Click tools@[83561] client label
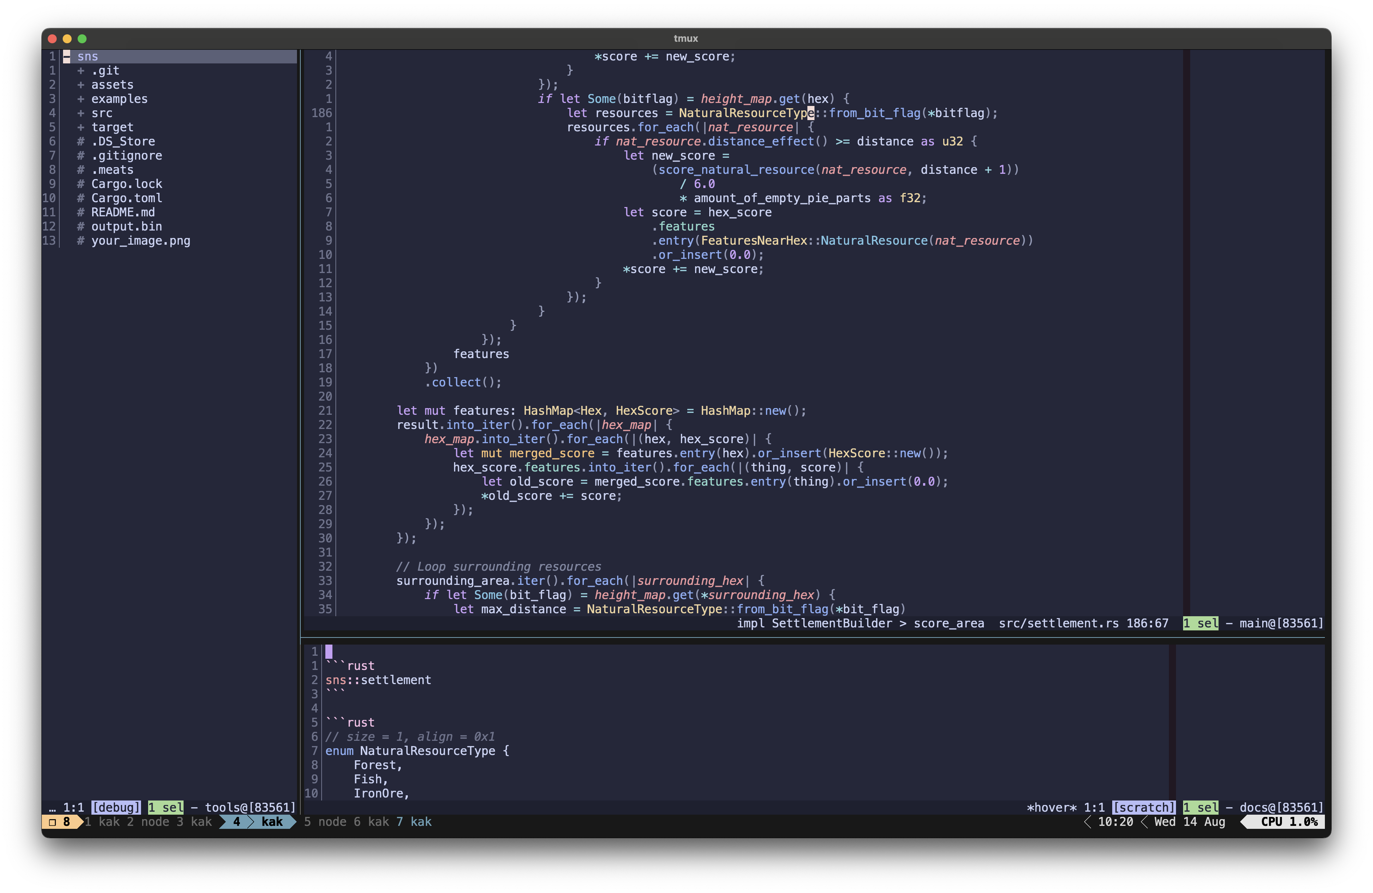Screen dimensions: 1373x893 [250, 807]
